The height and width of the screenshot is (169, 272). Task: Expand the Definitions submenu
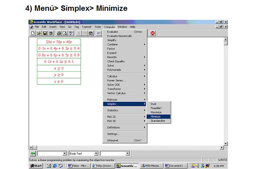click(x=125, y=128)
